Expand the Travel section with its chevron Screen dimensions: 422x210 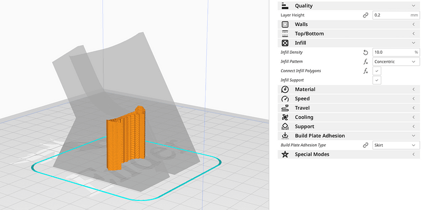tap(414, 108)
